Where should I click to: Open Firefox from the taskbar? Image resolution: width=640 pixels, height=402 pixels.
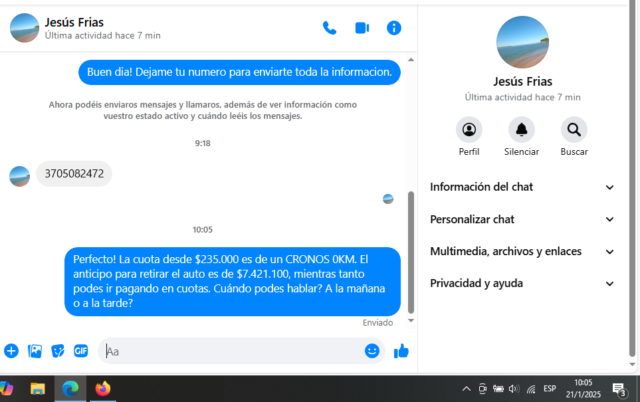click(x=103, y=389)
